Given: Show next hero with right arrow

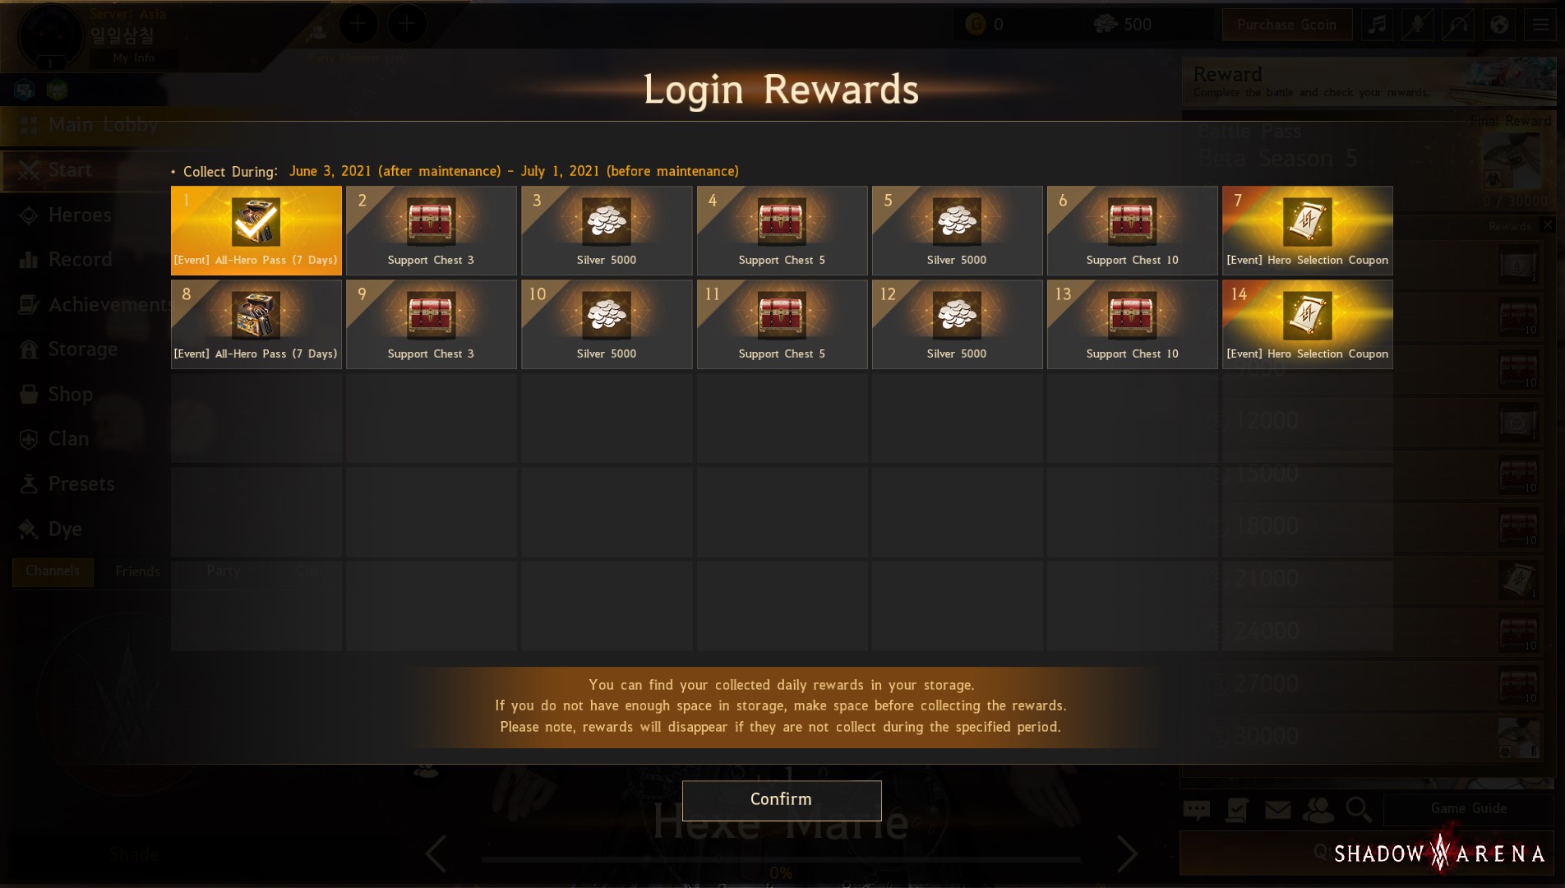Looking at the screenshot, I should pos(1127,854).
